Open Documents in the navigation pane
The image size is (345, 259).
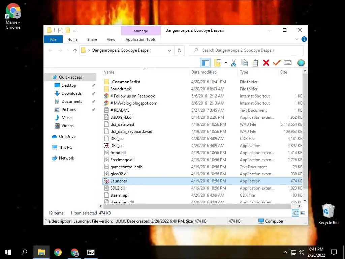point(72,102)
